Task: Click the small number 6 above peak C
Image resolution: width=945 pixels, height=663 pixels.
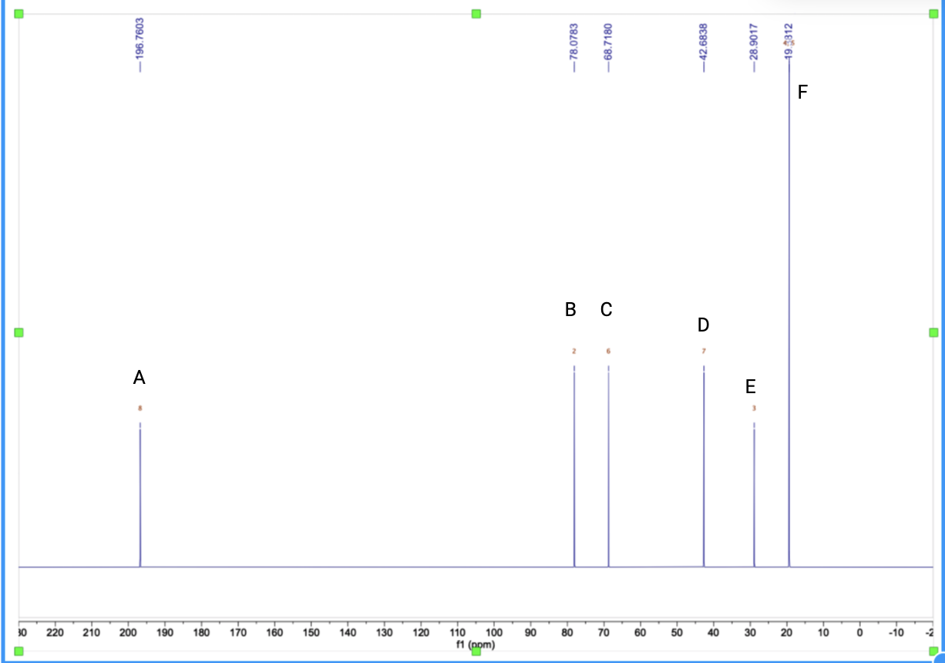Action: (608, 352)
